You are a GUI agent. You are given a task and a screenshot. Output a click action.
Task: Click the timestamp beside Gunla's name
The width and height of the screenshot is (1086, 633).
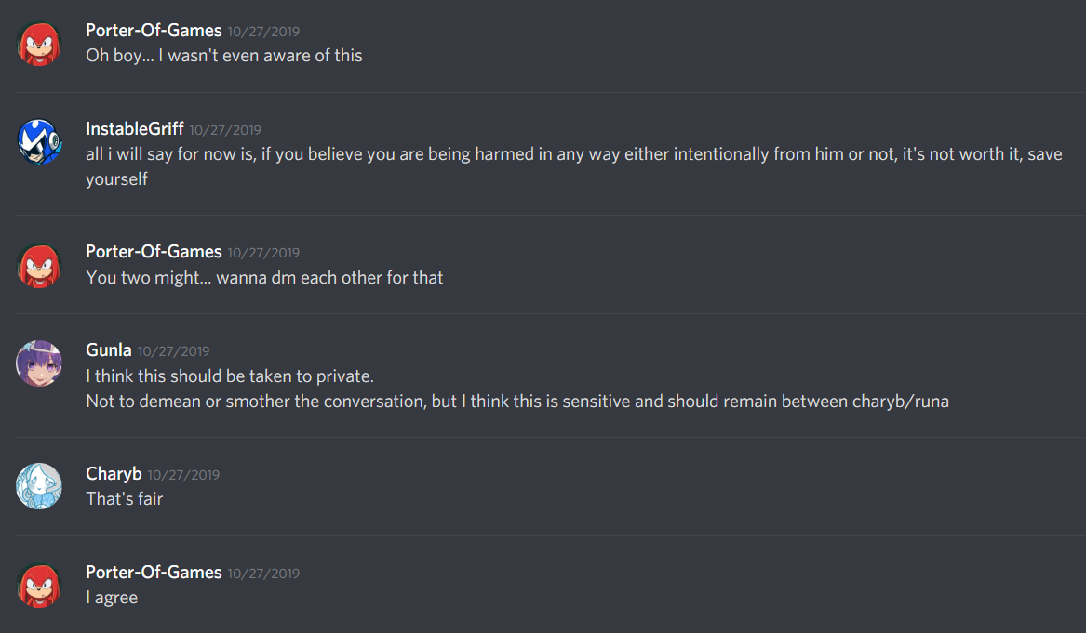click(x=173, y=351)
